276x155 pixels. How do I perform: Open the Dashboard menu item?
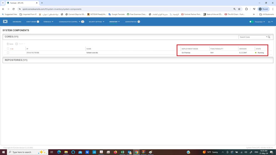[x=17, y=22]
